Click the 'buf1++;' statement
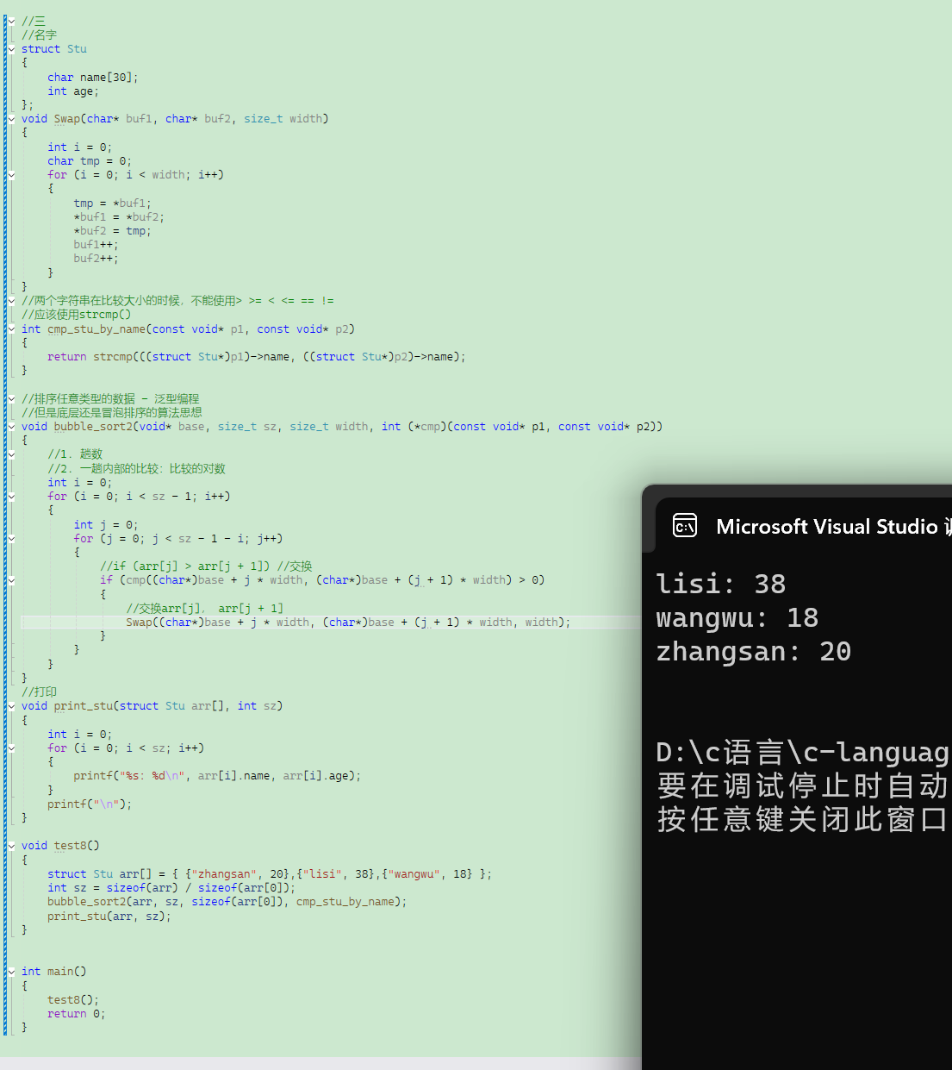This screenshot has width=952, height=1070. (96, 245)
